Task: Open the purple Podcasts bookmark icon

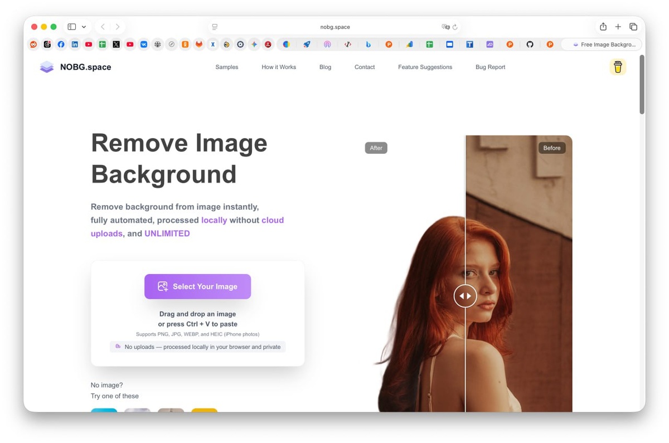Action: 327,44
